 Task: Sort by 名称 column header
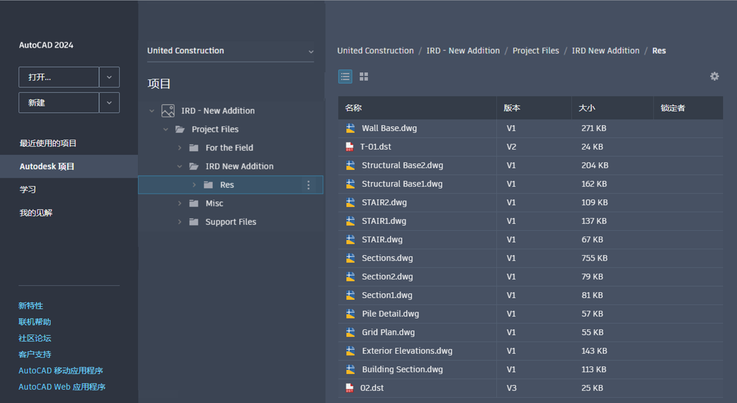coord(417,108)
